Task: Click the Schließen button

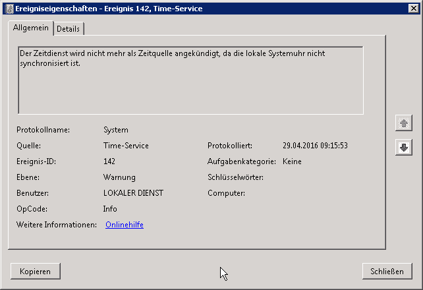Action: 387,271
